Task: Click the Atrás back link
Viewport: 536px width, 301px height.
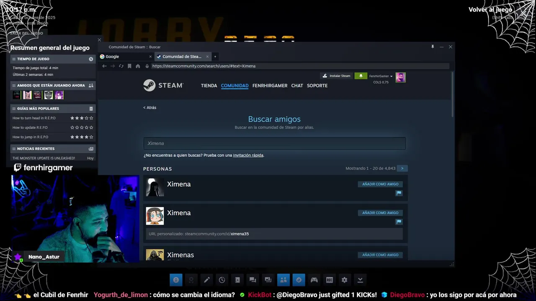Action: coord(149,107)
